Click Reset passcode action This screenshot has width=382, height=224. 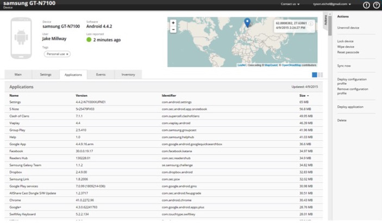pos(348,52)
